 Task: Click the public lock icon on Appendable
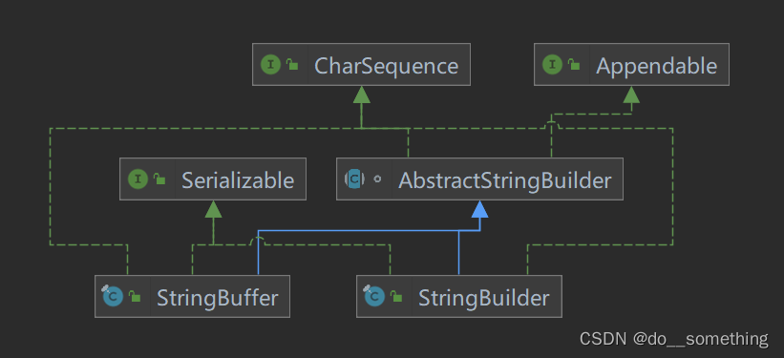574,65
